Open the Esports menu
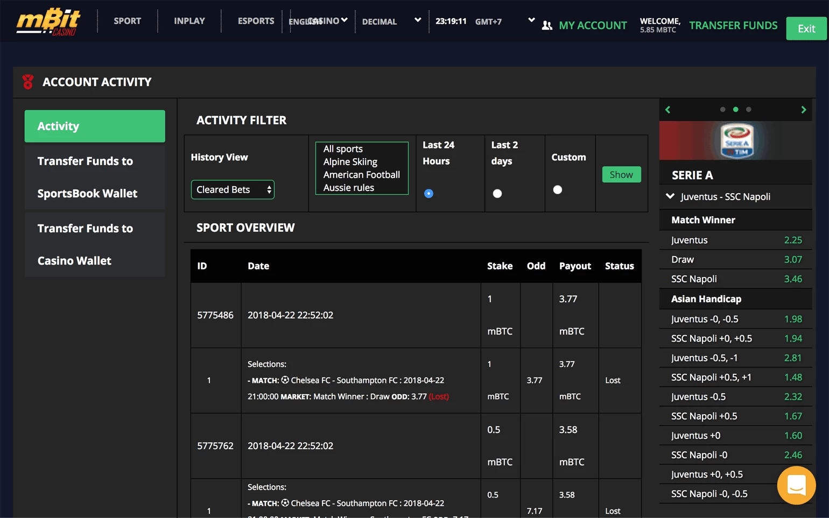 [256, 21]
